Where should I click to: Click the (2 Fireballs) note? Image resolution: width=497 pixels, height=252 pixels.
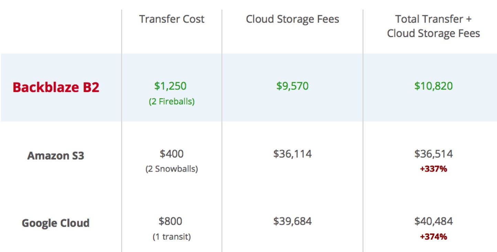(172, 102)
